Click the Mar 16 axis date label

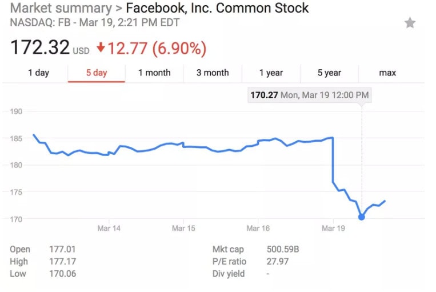tap(258, 228)
